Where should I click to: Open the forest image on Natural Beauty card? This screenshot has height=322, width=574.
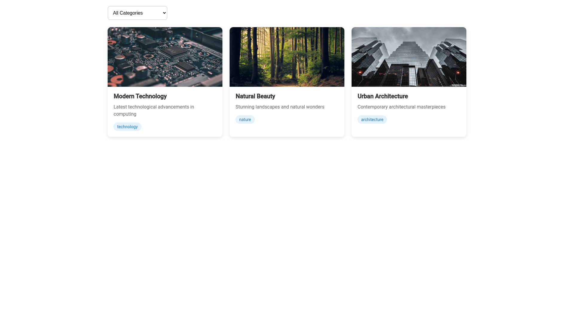tap(287, 57)
